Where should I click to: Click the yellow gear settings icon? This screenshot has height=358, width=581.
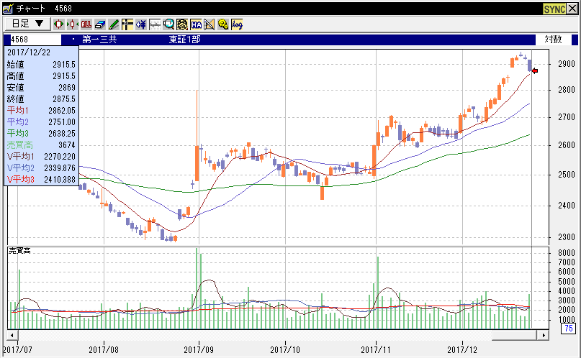coord(222,24)
